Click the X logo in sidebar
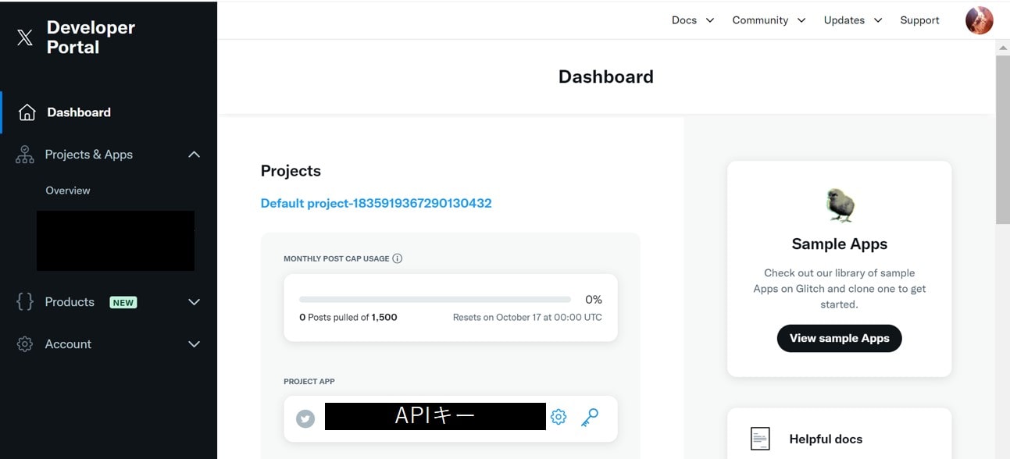The height and width of the screenshot is (459, 1010). click(25, 37)
